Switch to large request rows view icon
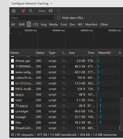This screenshot has height=139, width=123. pyautogui.click(x=51, y=11)
